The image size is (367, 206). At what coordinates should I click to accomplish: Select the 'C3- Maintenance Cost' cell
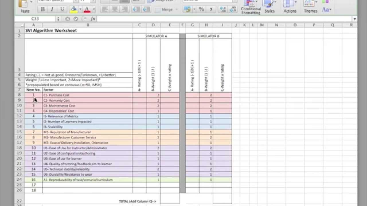pyautogui.click(x=88, y=106)
